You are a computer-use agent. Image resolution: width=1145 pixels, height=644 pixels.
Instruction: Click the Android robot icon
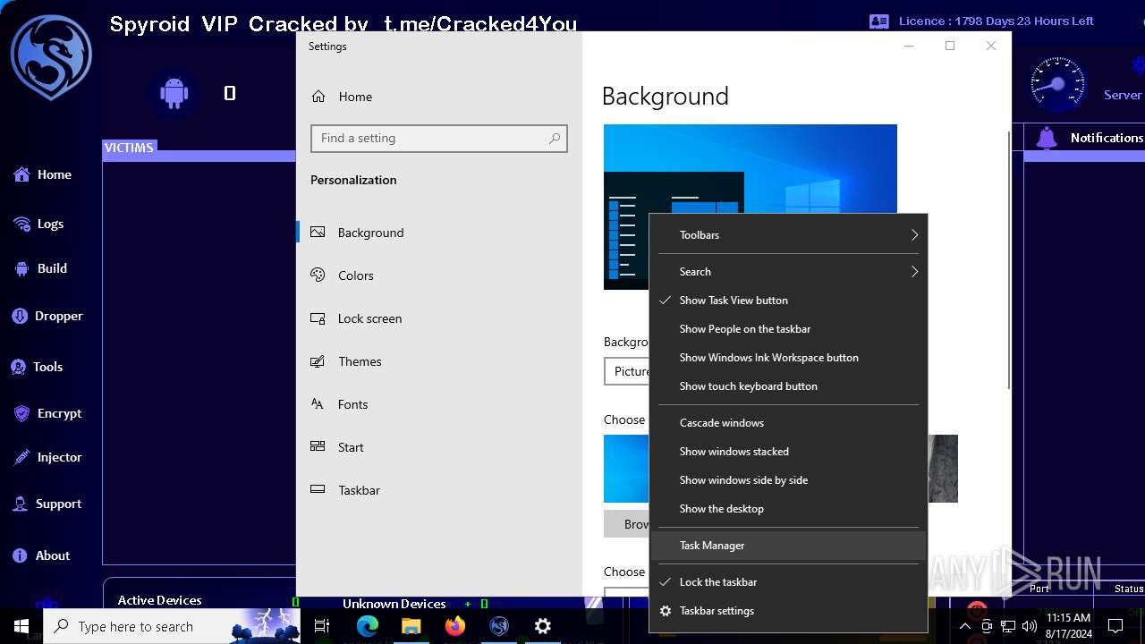click(x=174, y=92)
